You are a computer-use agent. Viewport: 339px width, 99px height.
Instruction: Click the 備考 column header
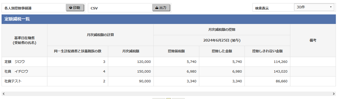(313, 40)
